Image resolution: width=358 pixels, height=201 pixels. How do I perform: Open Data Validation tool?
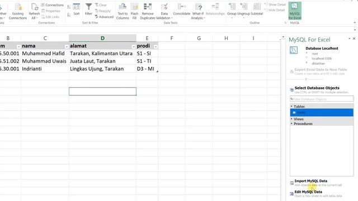(x=164, y=11)
